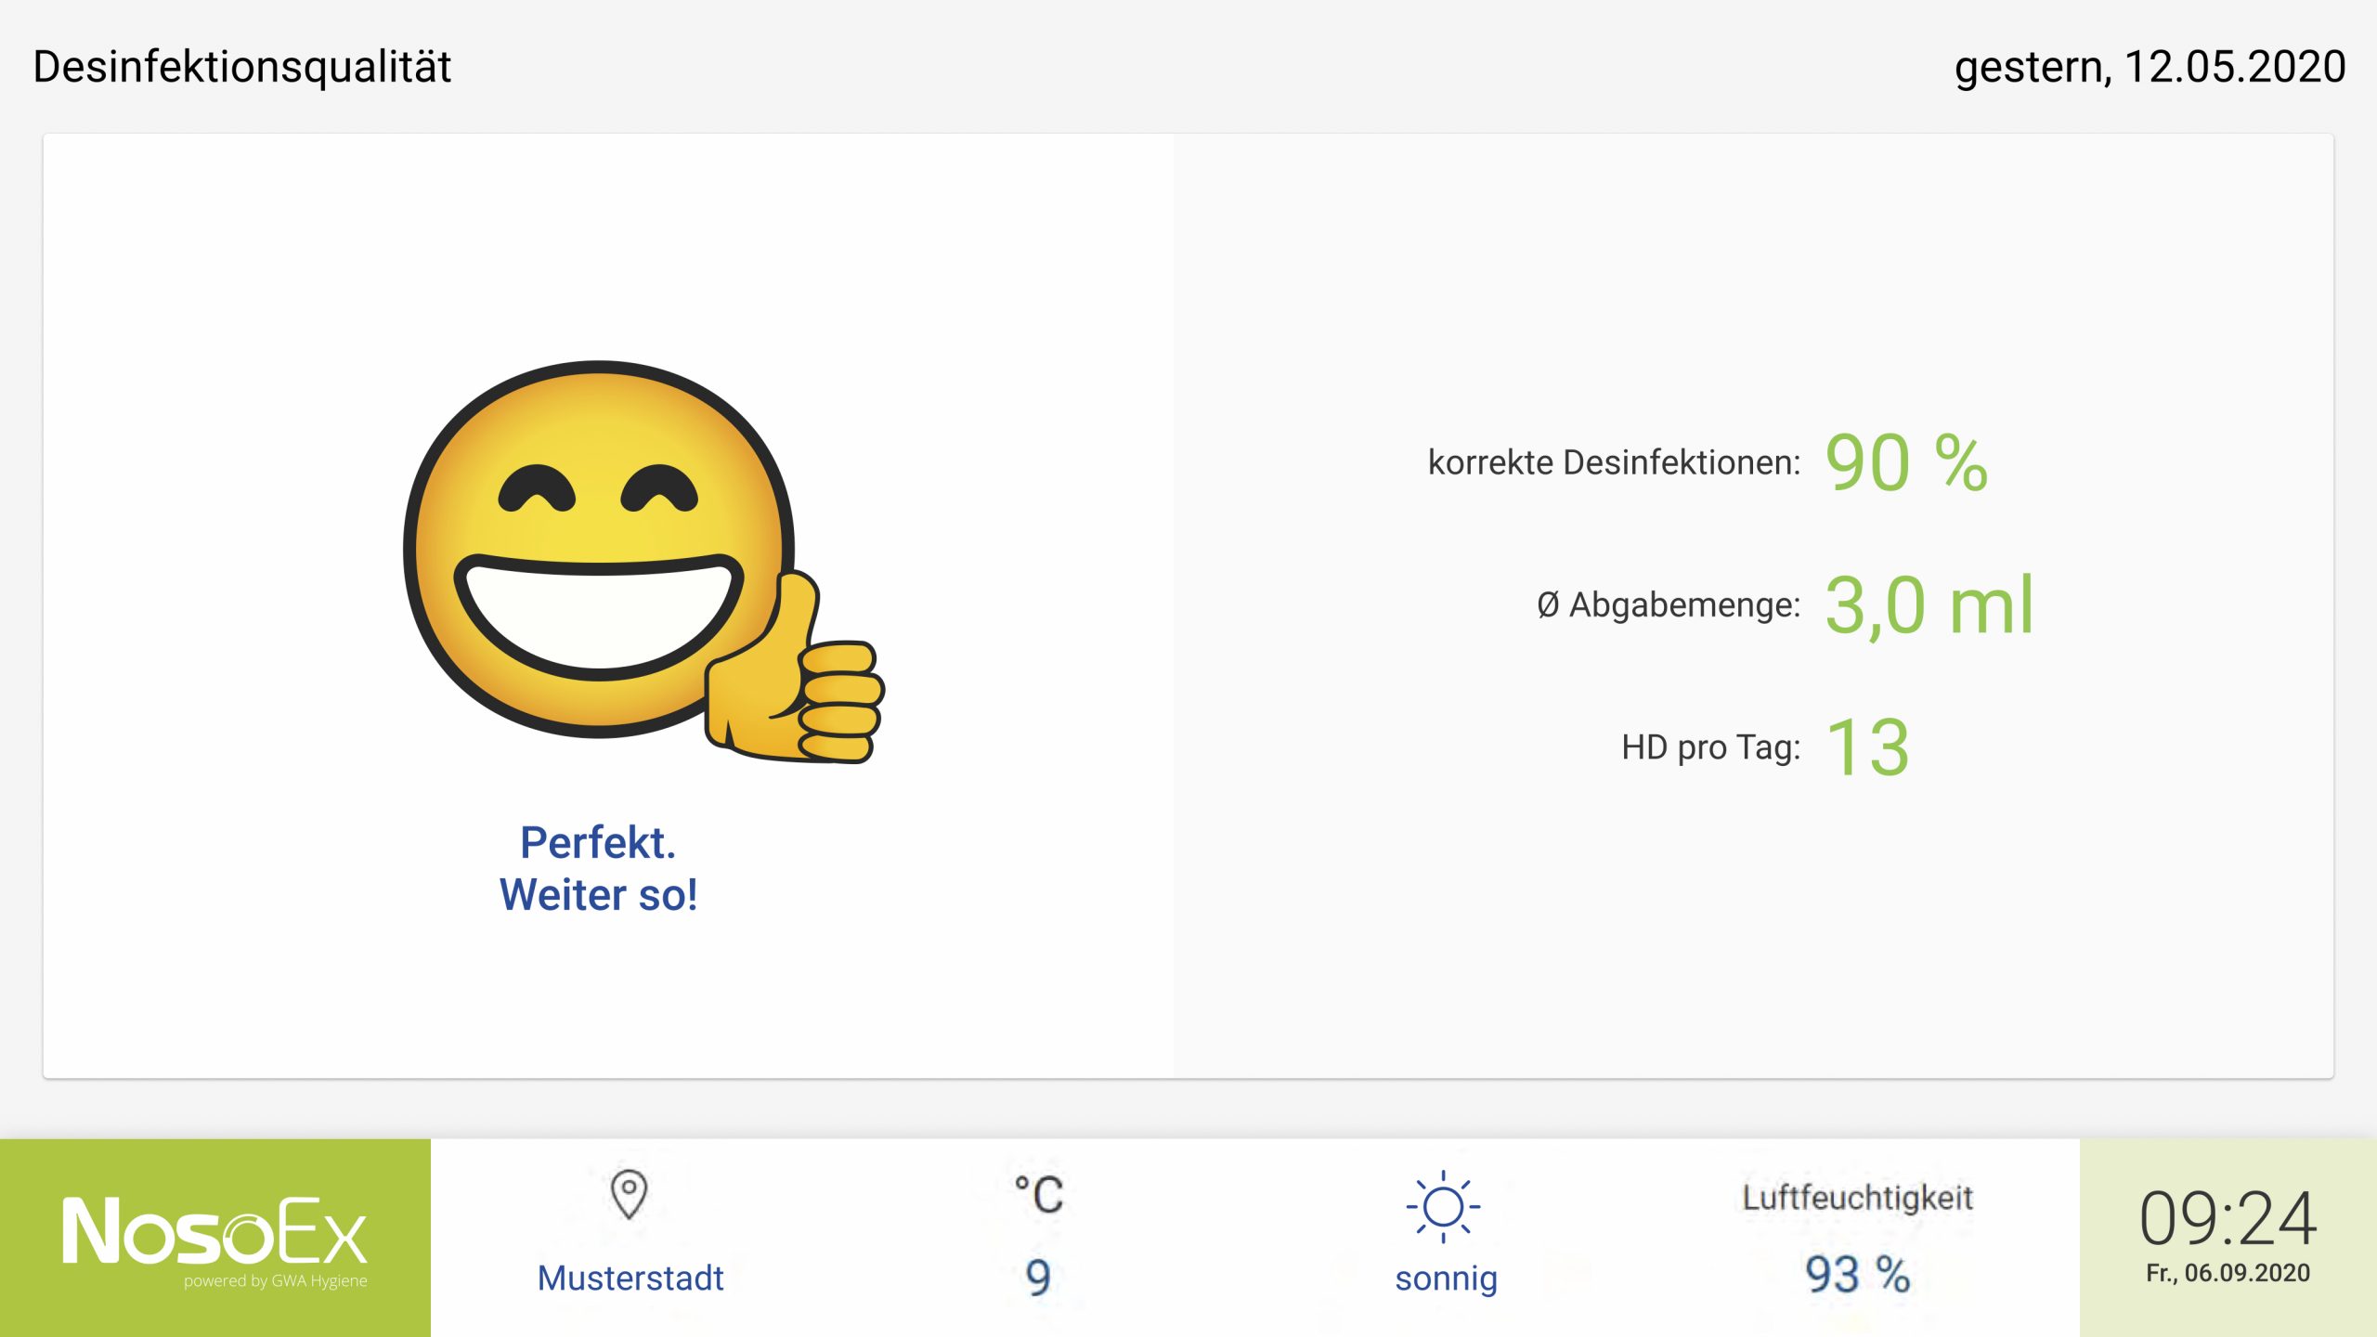Click the clock showing 09:24
The image size is (2377, 1337).
click(x=2228, y=1218)
